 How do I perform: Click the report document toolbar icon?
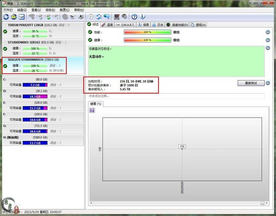click(x=91, y=17)
